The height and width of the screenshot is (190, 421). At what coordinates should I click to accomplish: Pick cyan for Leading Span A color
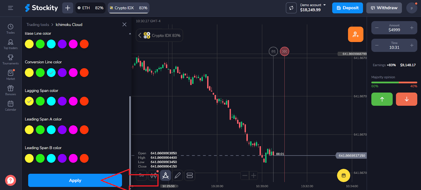51,130
